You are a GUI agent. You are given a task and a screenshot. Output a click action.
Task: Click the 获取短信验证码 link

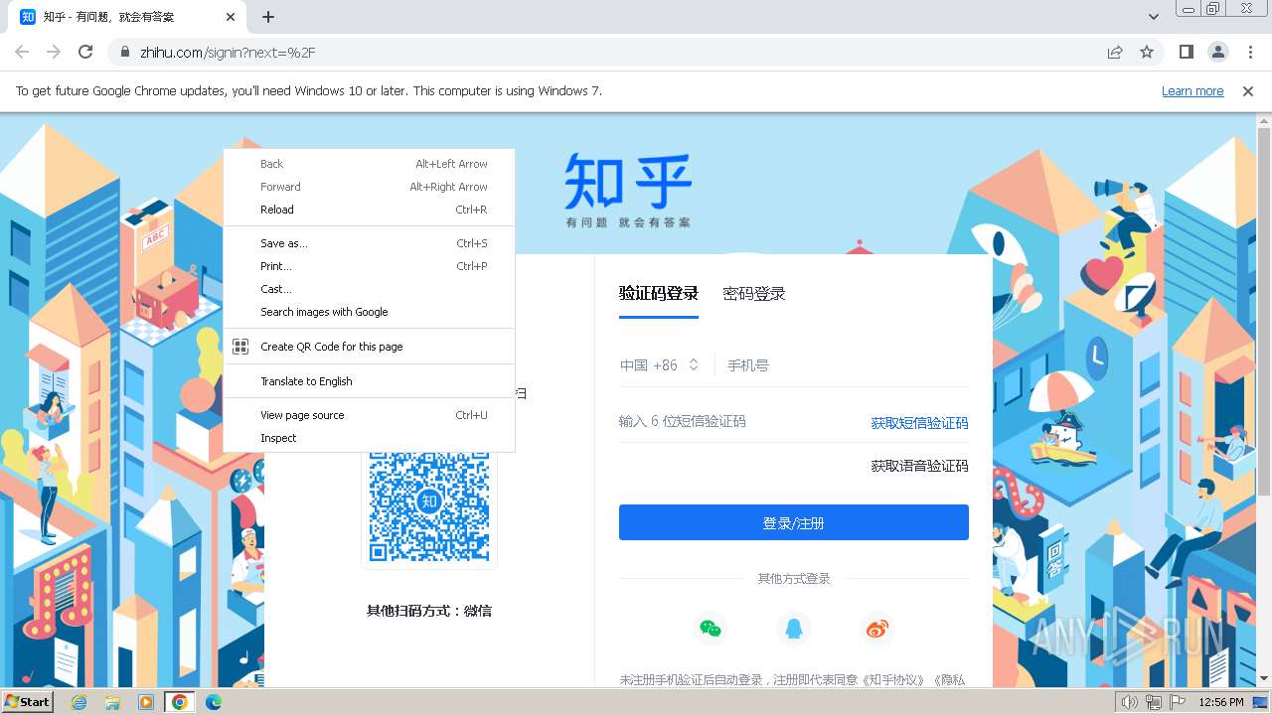[x=919, y=423]
